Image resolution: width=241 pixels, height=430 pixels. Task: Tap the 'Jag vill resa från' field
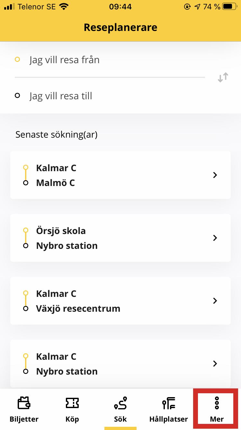pyautogui.click(x=109, y=60)
